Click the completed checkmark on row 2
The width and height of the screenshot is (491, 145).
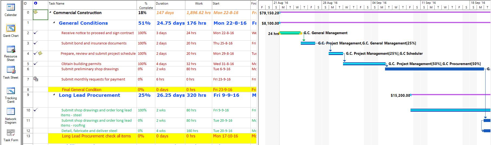(x=35, y=33)
